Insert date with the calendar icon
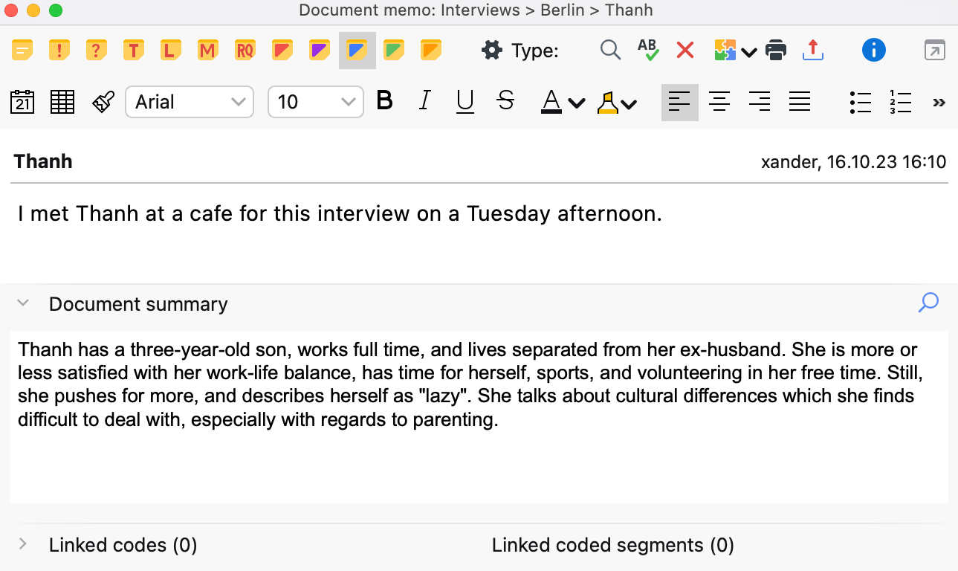This screenshot has width=958, height=571. (23, 102)
